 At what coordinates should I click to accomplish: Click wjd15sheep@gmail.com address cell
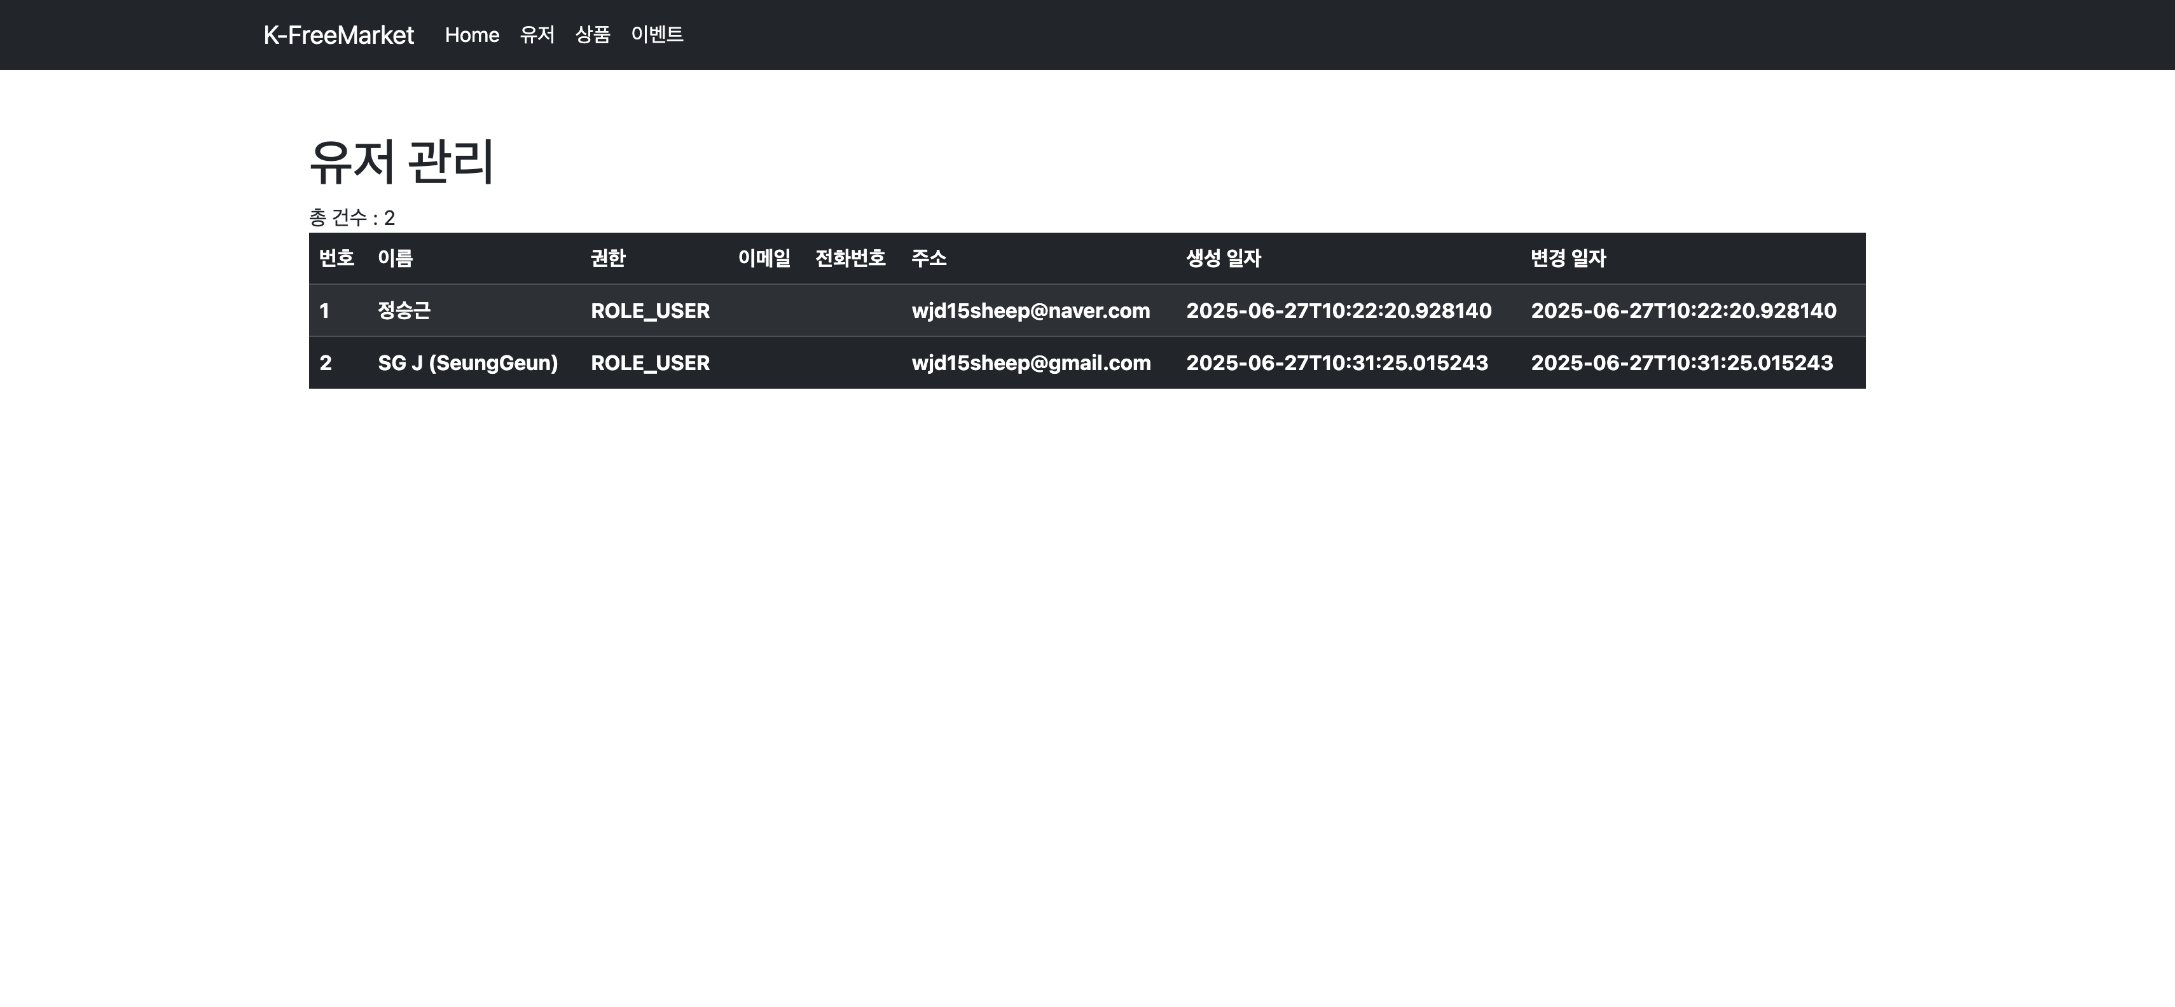coord(1031,363)
